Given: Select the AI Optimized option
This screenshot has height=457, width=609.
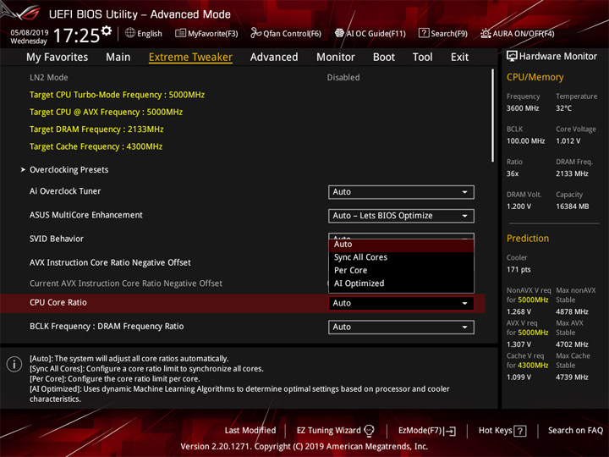Looking at the screenshot, I should tap(401, 284).
